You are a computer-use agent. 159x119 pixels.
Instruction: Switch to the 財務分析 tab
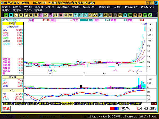point(79,104)
